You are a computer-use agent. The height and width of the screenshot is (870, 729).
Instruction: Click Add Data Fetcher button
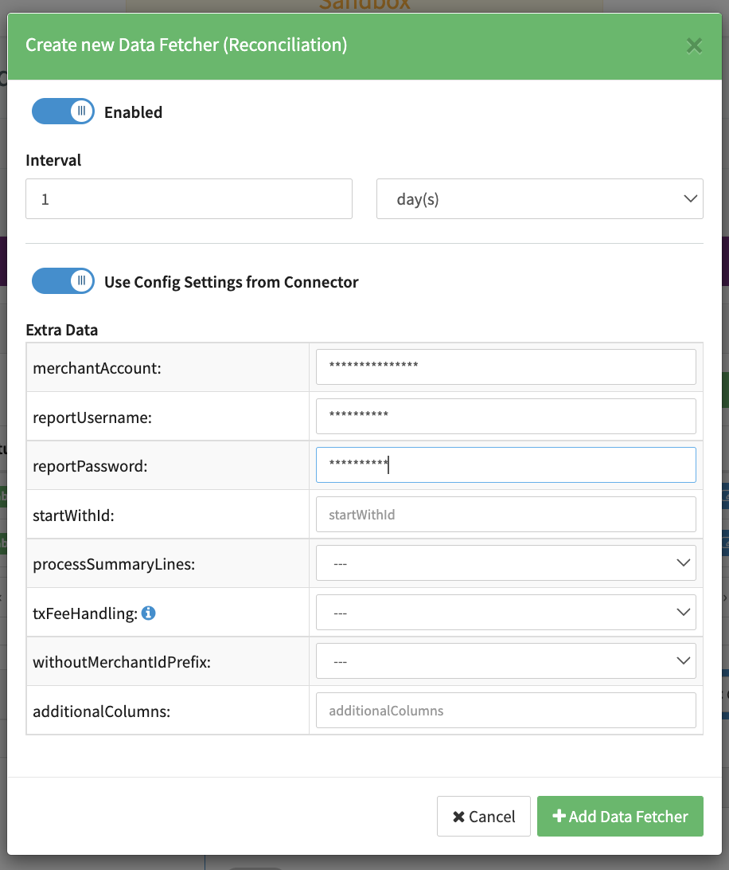click(x=620, y=817)
